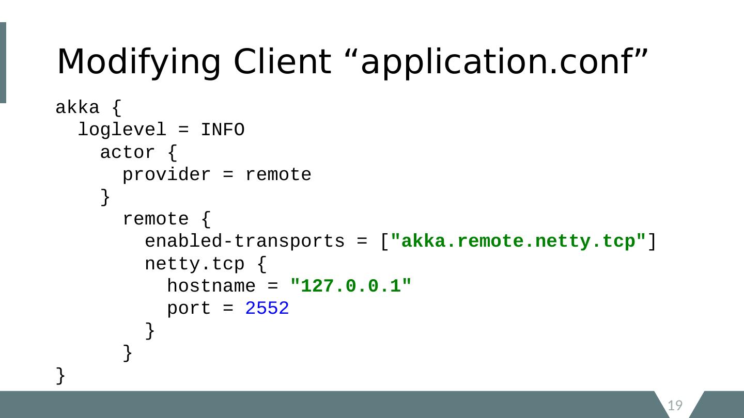The width and height of the screenshot is (744, 418).
Task: Click the final closing brace of akka block
Action: point(60,376)
